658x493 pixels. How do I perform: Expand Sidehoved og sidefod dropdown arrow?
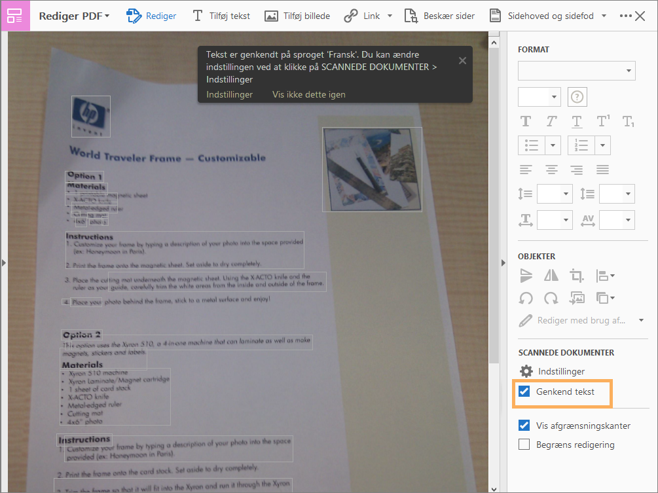click(x=604, y=16)
